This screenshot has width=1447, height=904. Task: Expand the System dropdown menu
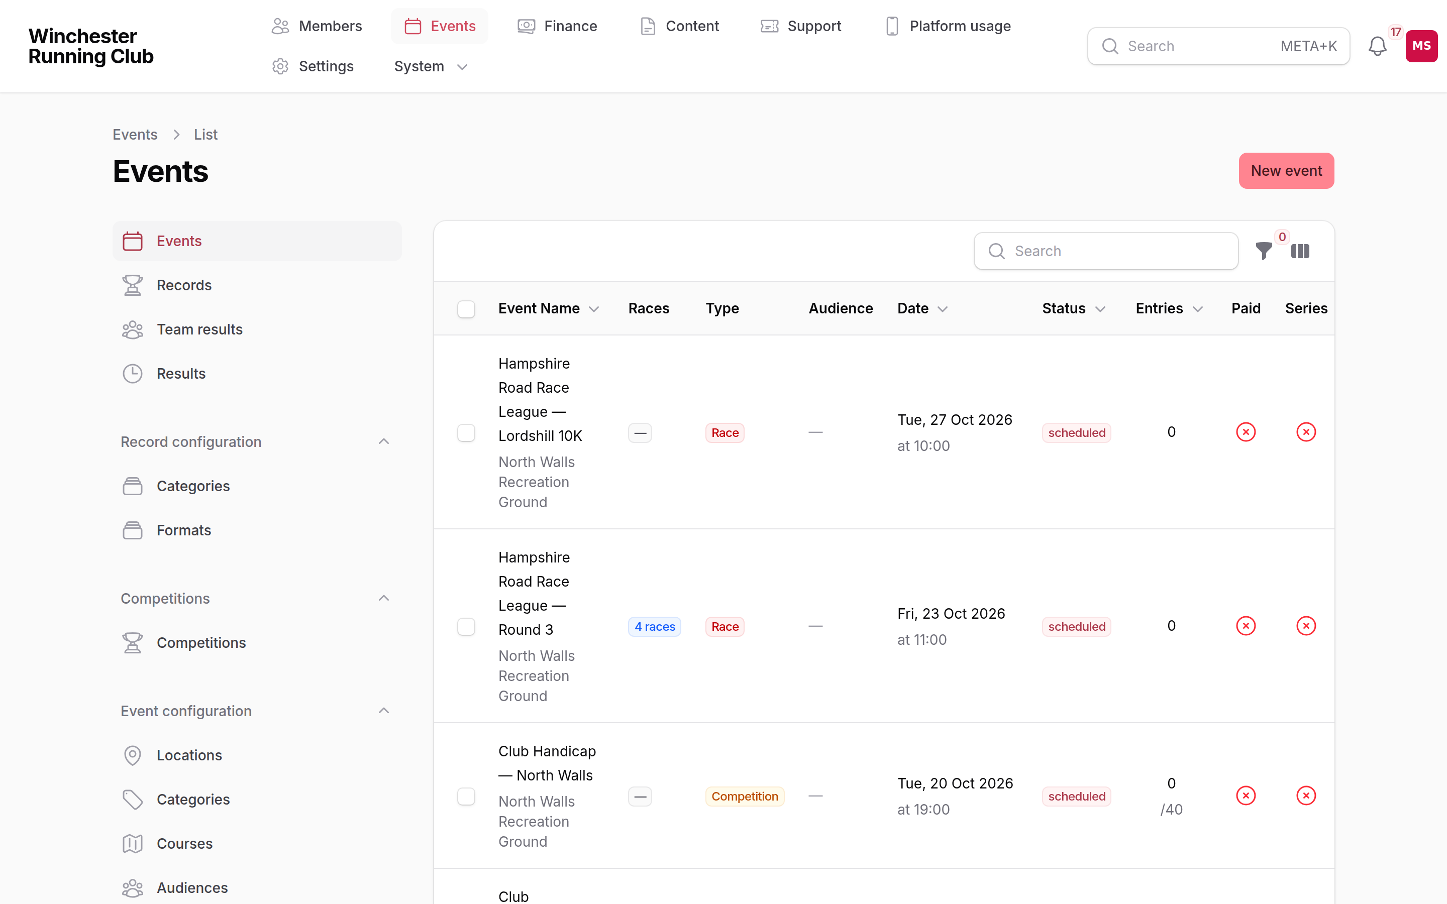tap(430, 66)
